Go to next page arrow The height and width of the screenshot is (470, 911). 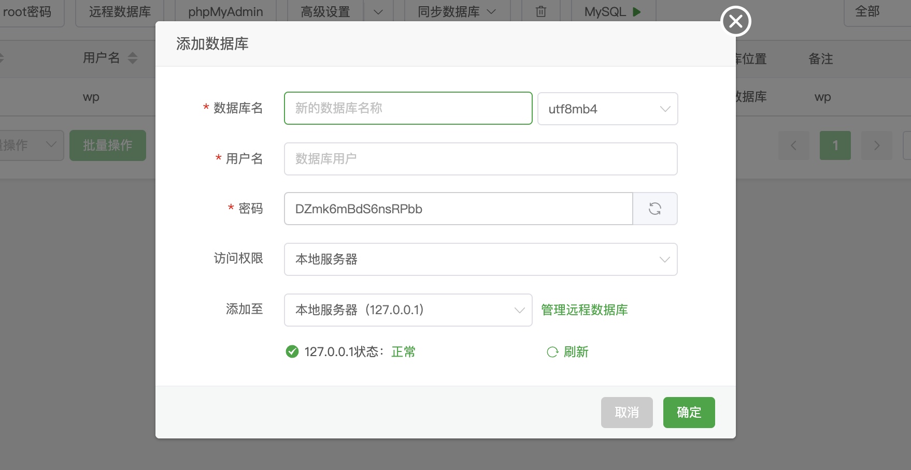877,145
